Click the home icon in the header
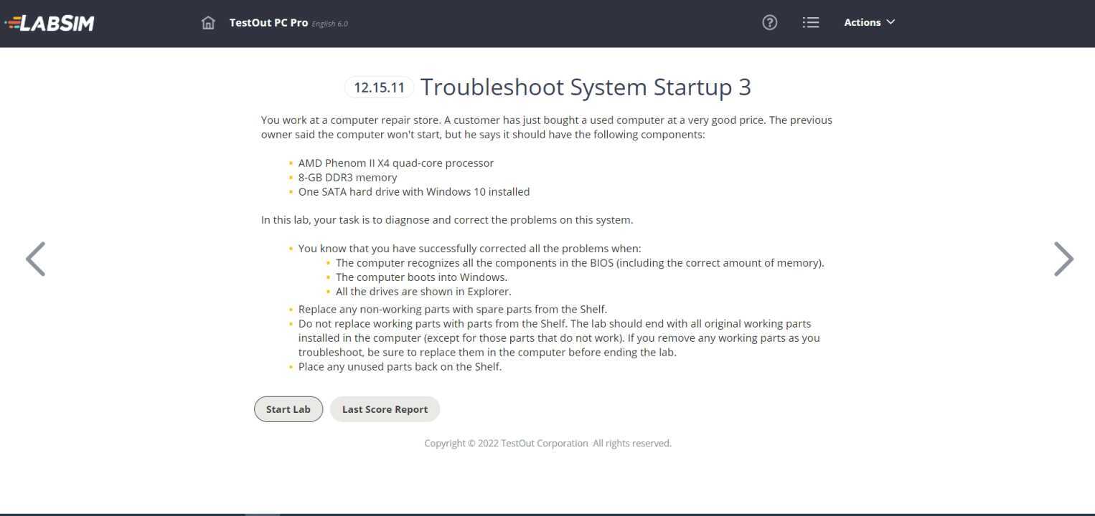1095x516 pixels. (x=208, y=22)
